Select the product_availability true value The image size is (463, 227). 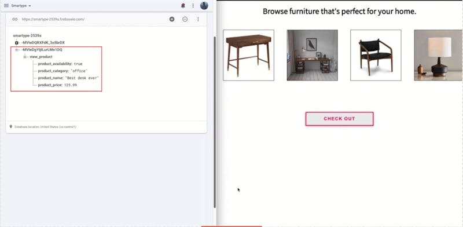coord(78,64)
